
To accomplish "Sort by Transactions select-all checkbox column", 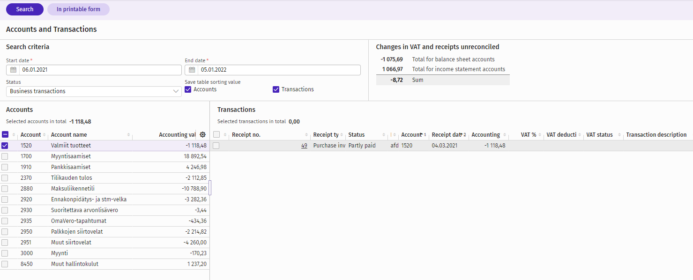I will (x=225, y=135).
